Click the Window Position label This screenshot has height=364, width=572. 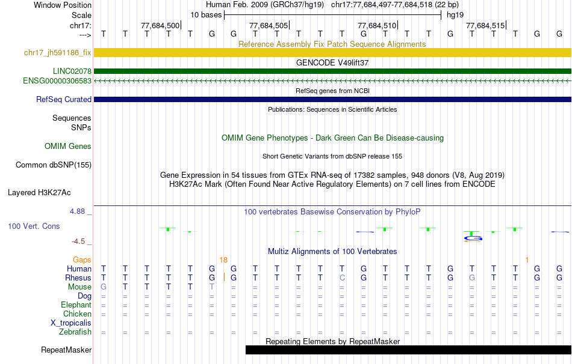coord(63,5)
